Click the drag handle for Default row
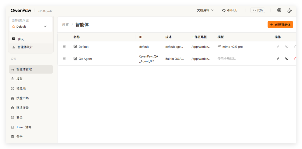The width and height of the screenshot is (302, 149). (x=64, y=47)
